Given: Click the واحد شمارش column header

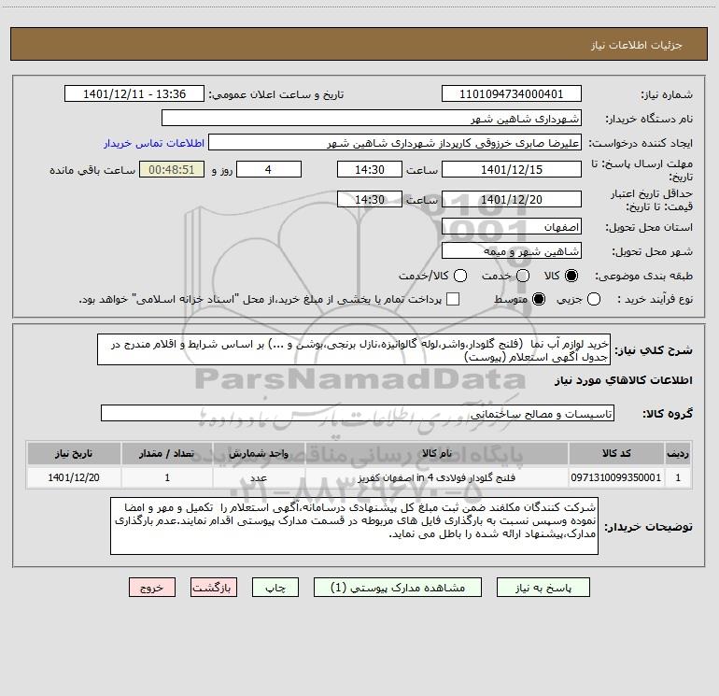Looking at the screenshot, I should [259, 453].
